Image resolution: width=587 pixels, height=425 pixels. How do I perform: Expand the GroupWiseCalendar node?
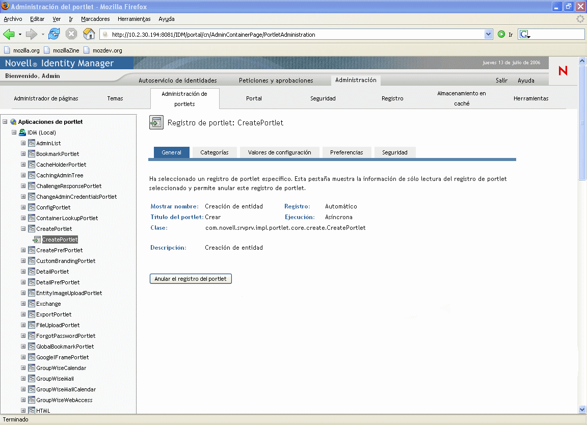pos(23,368)
